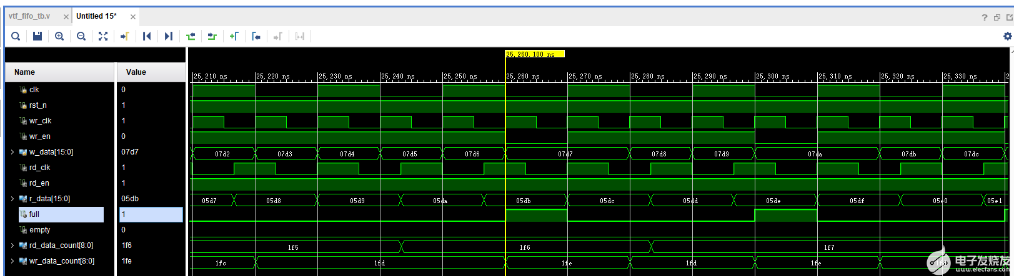Click the swap cursors icon
1014x276 pixels.
tap(300, 36)
